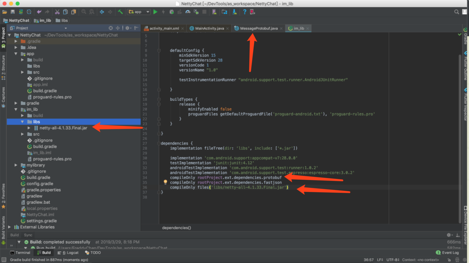Viewport: 469px width, 263px height.
Task: Expand the mylibrary module folder
Action: click(16, 165)
